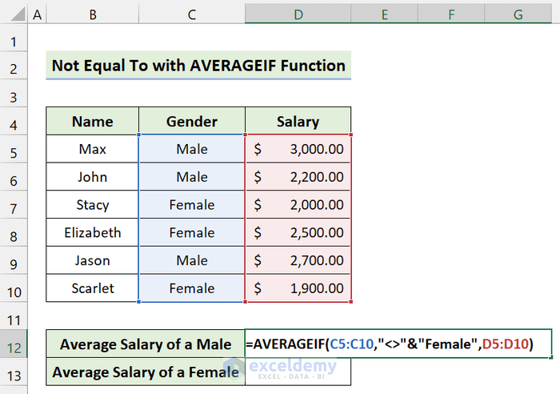
Task: Select row 6 header
Action: (x=14, y=177)
